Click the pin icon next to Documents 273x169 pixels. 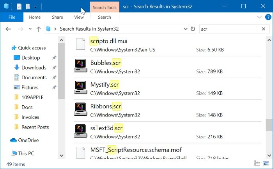tap(54, 77)
